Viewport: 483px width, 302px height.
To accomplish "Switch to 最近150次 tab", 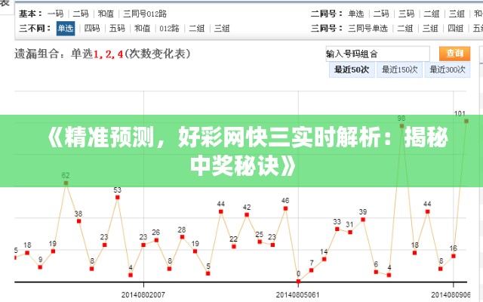I will 400,69.
